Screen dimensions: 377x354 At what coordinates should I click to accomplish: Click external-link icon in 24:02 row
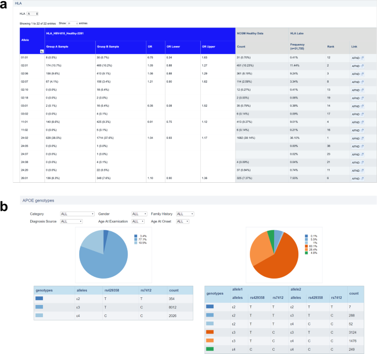point(362,138)
